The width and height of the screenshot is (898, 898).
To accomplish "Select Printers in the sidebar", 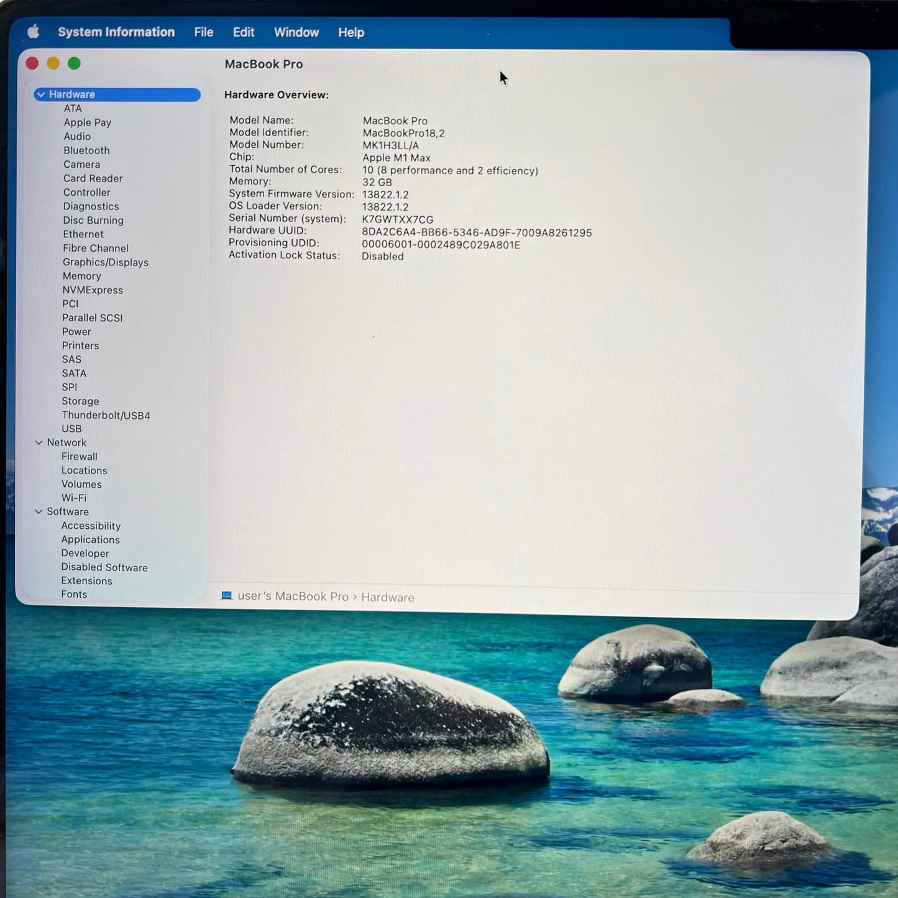I will click(x=80, y=346).
